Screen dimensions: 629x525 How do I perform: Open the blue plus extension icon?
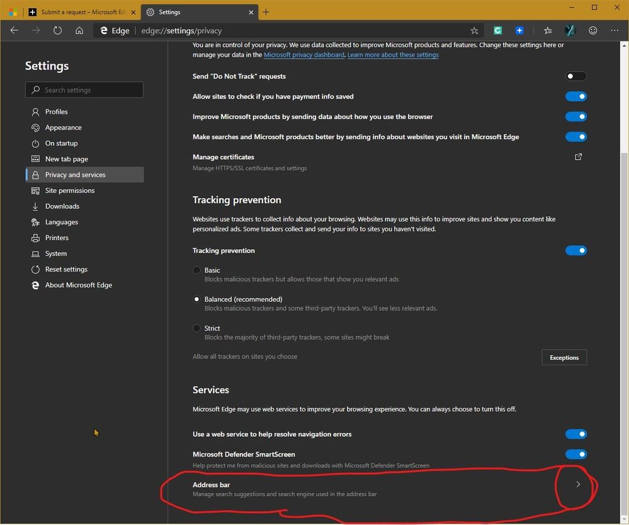point(519,30)
